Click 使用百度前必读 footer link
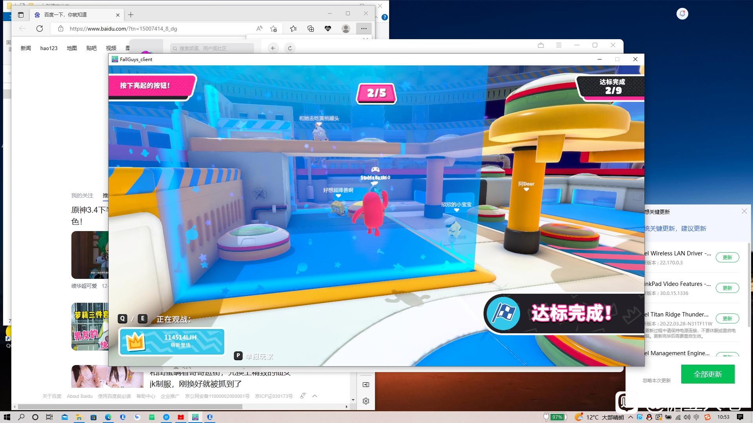Image resolution: width=753 pixels, height=423 pixels. point(115,396)
